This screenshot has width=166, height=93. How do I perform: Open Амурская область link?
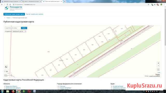click(x=11, y=86)
